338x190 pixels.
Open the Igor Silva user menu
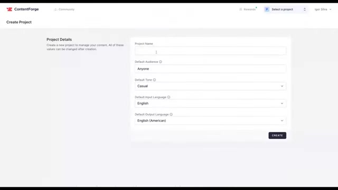[323, 9]
